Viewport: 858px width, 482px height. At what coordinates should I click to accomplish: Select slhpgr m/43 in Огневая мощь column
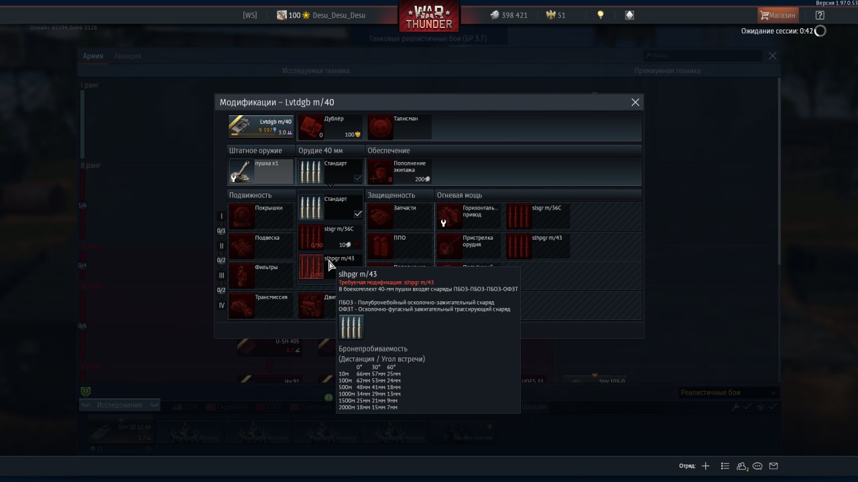(x=538, y=246)
